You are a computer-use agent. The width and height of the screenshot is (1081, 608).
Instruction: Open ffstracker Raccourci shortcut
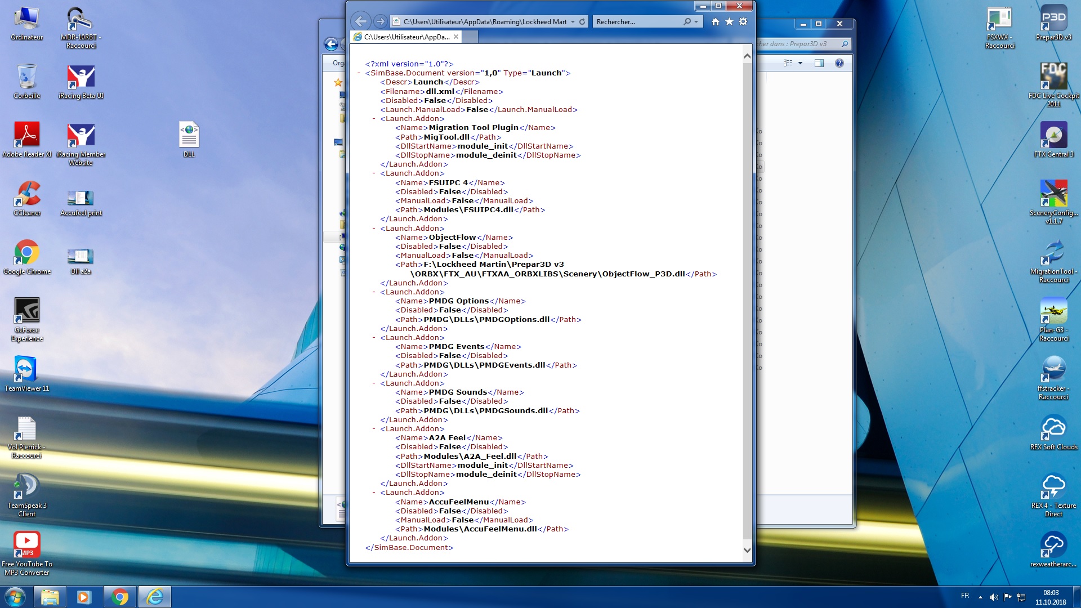(1053, 378)
